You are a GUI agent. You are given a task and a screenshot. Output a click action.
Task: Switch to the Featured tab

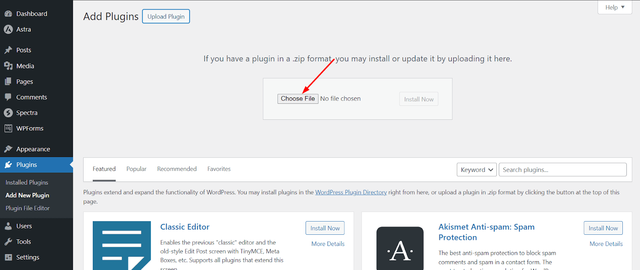coord(104,169)
